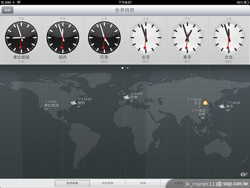Click the 巴黎 city name under its clock

click(104, 57)
